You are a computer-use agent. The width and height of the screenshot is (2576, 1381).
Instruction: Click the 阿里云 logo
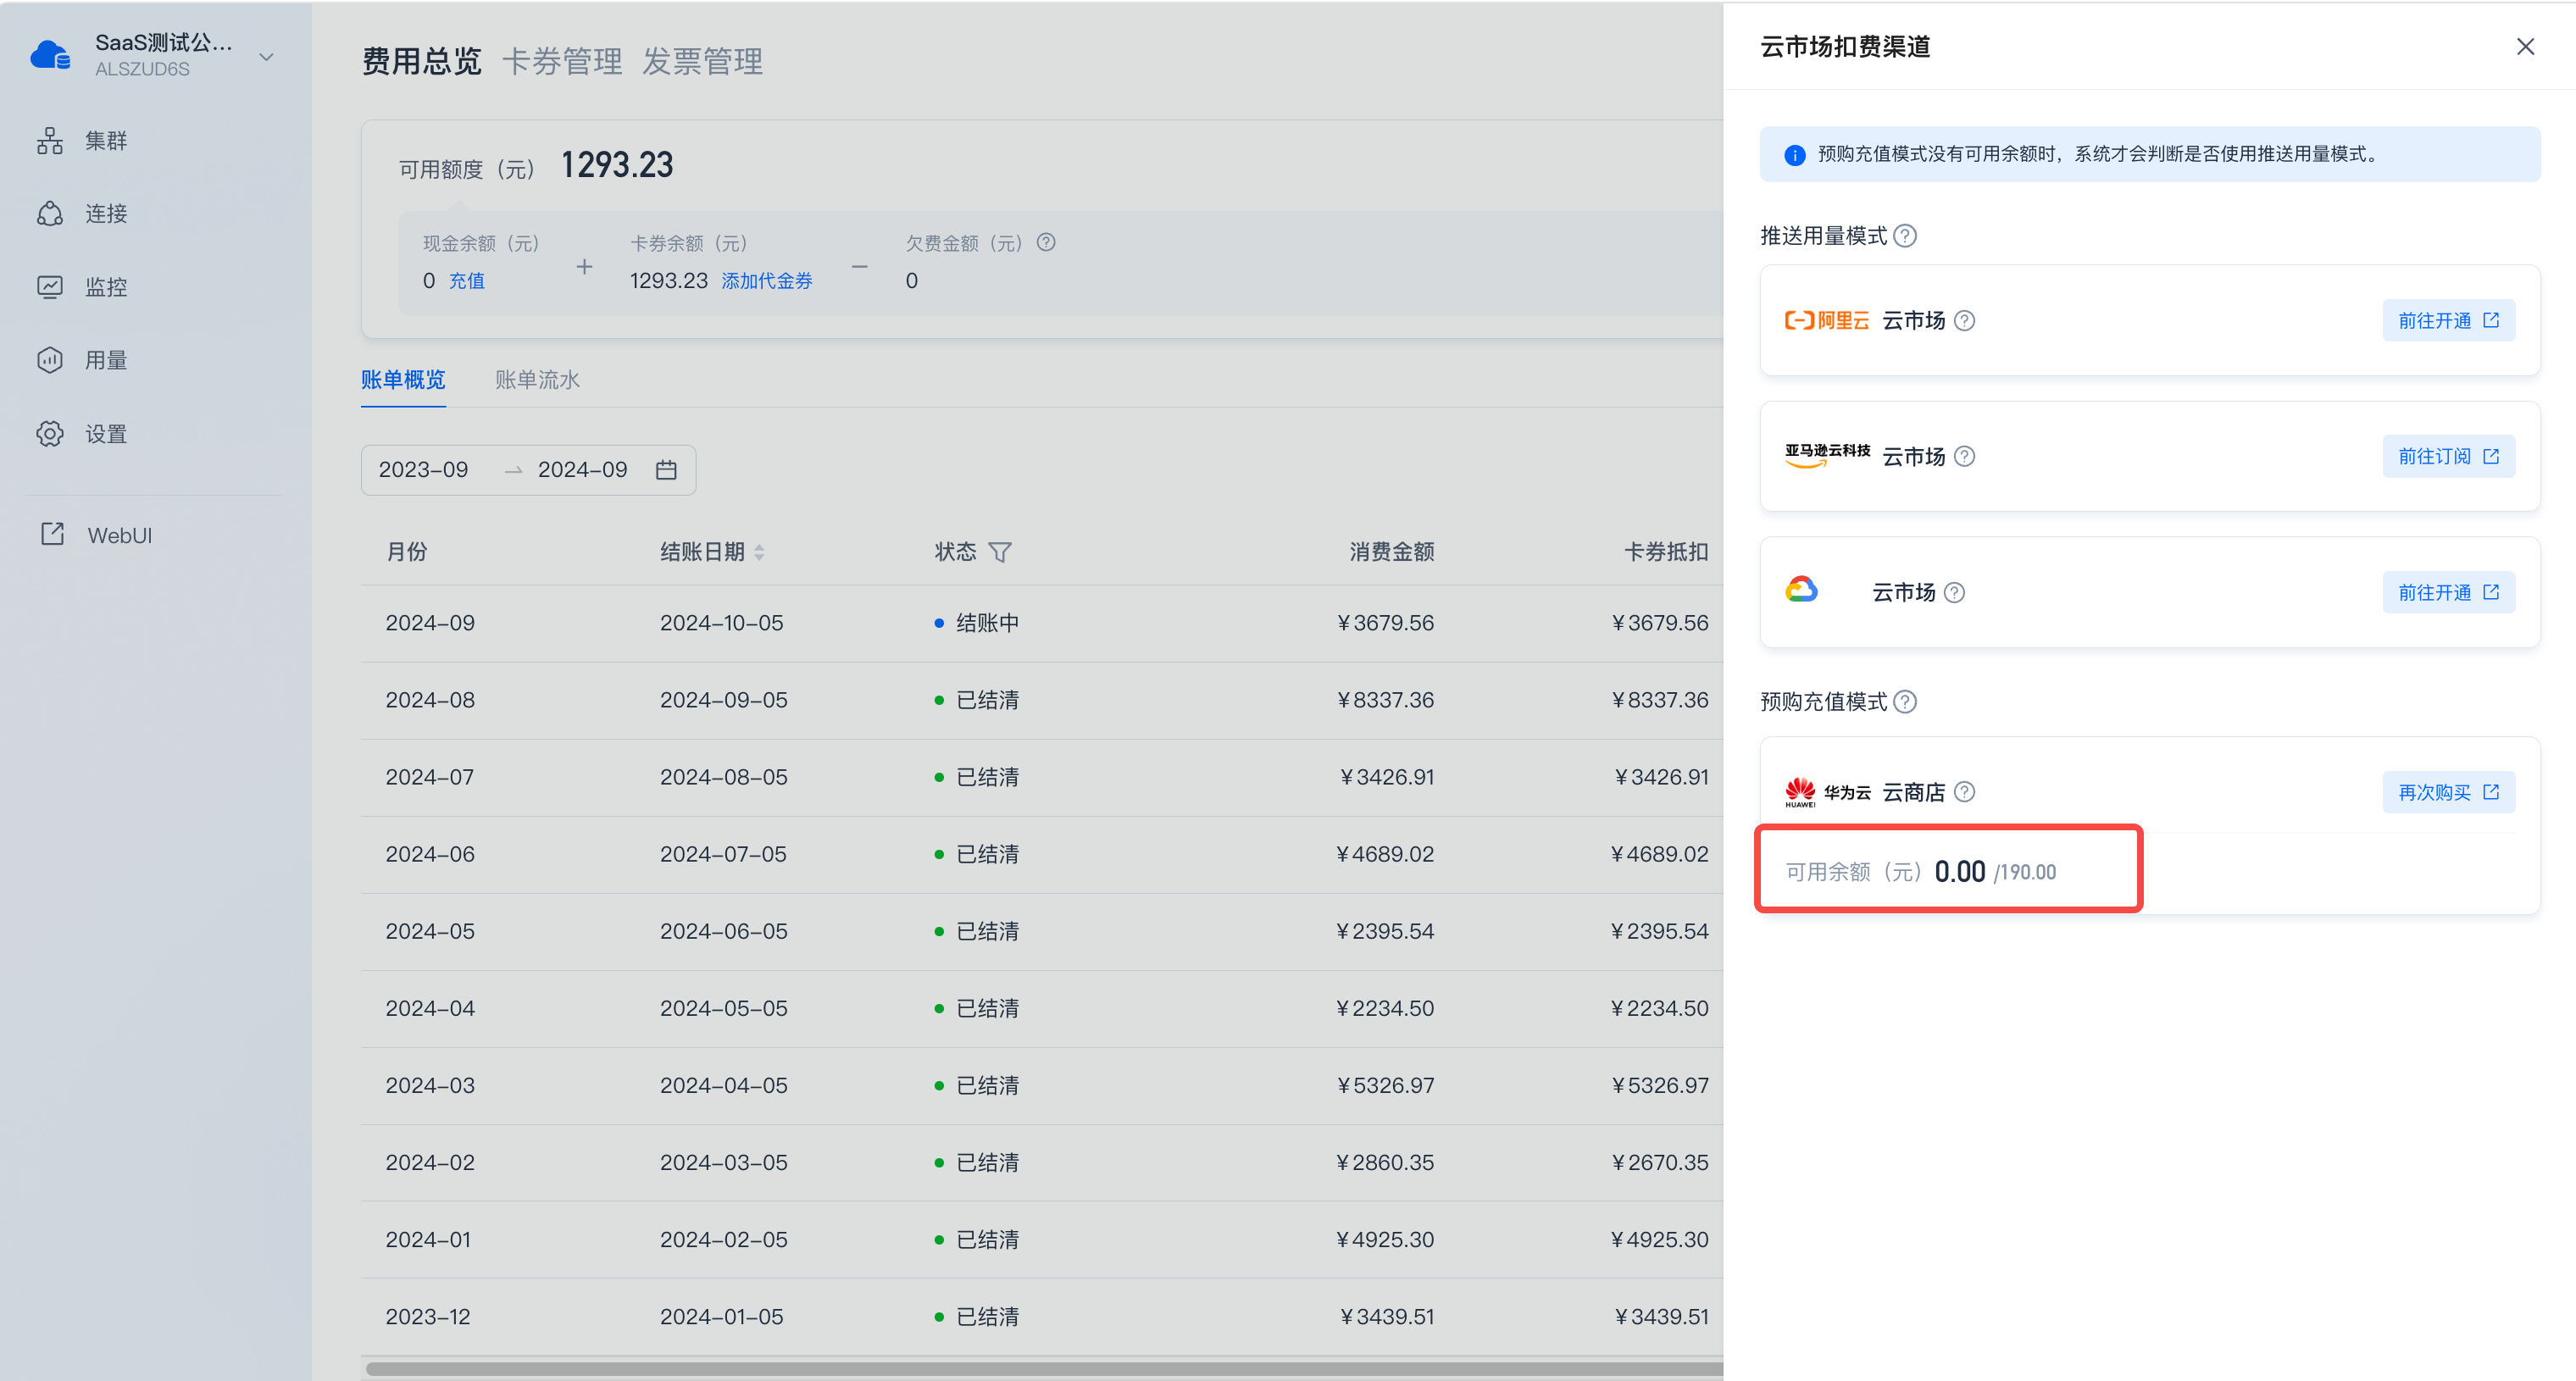coord(1827,321)
